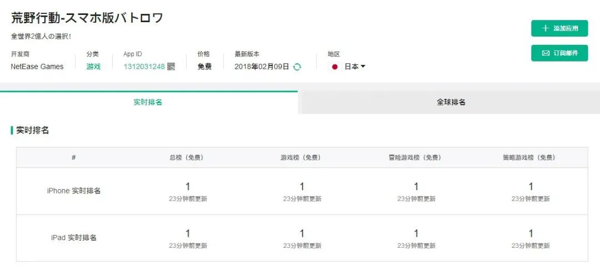Open the 日本 region dropdown
Screen dimensions: 600x270
[350, 67]
